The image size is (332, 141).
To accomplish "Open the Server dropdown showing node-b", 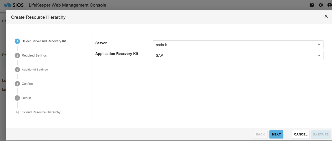I will pos(238,45).
